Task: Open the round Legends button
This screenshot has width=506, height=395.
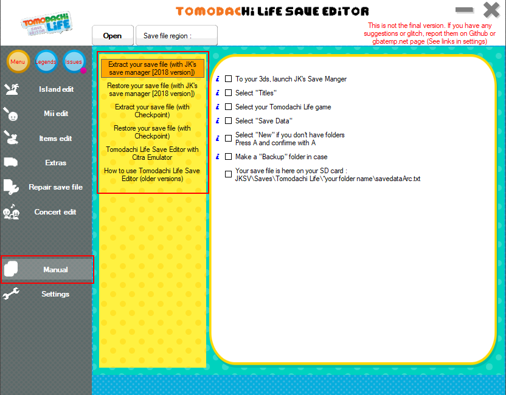Action: (x=46, y=61)
